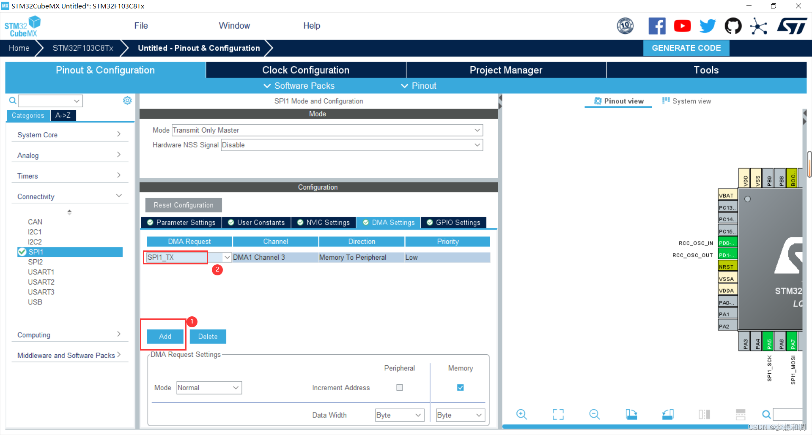This screenshot has width=812, height=435.
Task: Open the GitHub icon
Action: (x=733, y=26)
